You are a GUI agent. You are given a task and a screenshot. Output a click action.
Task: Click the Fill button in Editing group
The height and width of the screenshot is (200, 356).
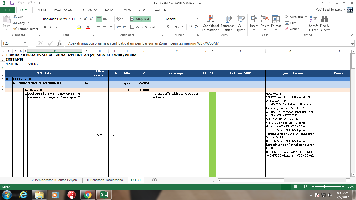291,23
